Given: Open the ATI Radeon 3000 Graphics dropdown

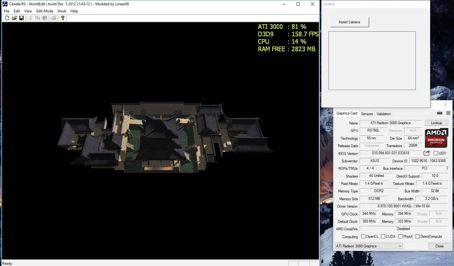Looking at the screenshot, I should (369, 246).
